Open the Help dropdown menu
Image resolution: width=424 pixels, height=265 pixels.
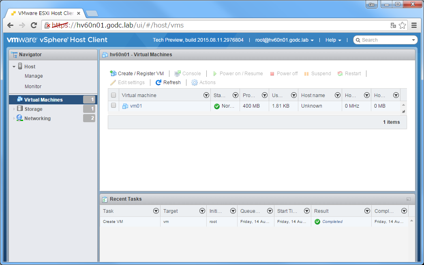click(x=333, y=40)
